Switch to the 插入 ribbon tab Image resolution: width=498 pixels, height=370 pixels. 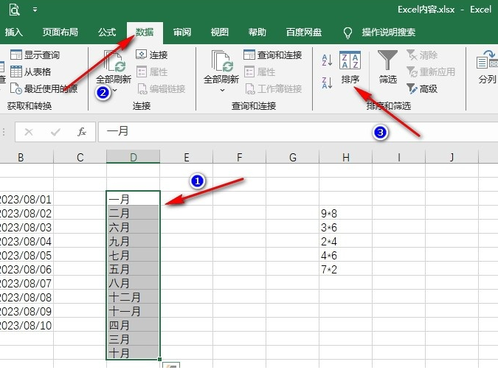(x=14, y=32)
